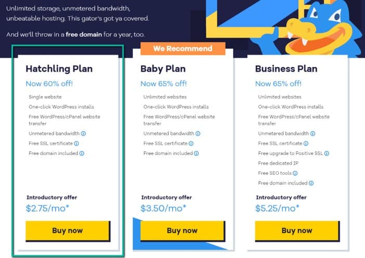365x258 pixels.
Task: Buy the Hatchling Plan now
Action: 68,231
